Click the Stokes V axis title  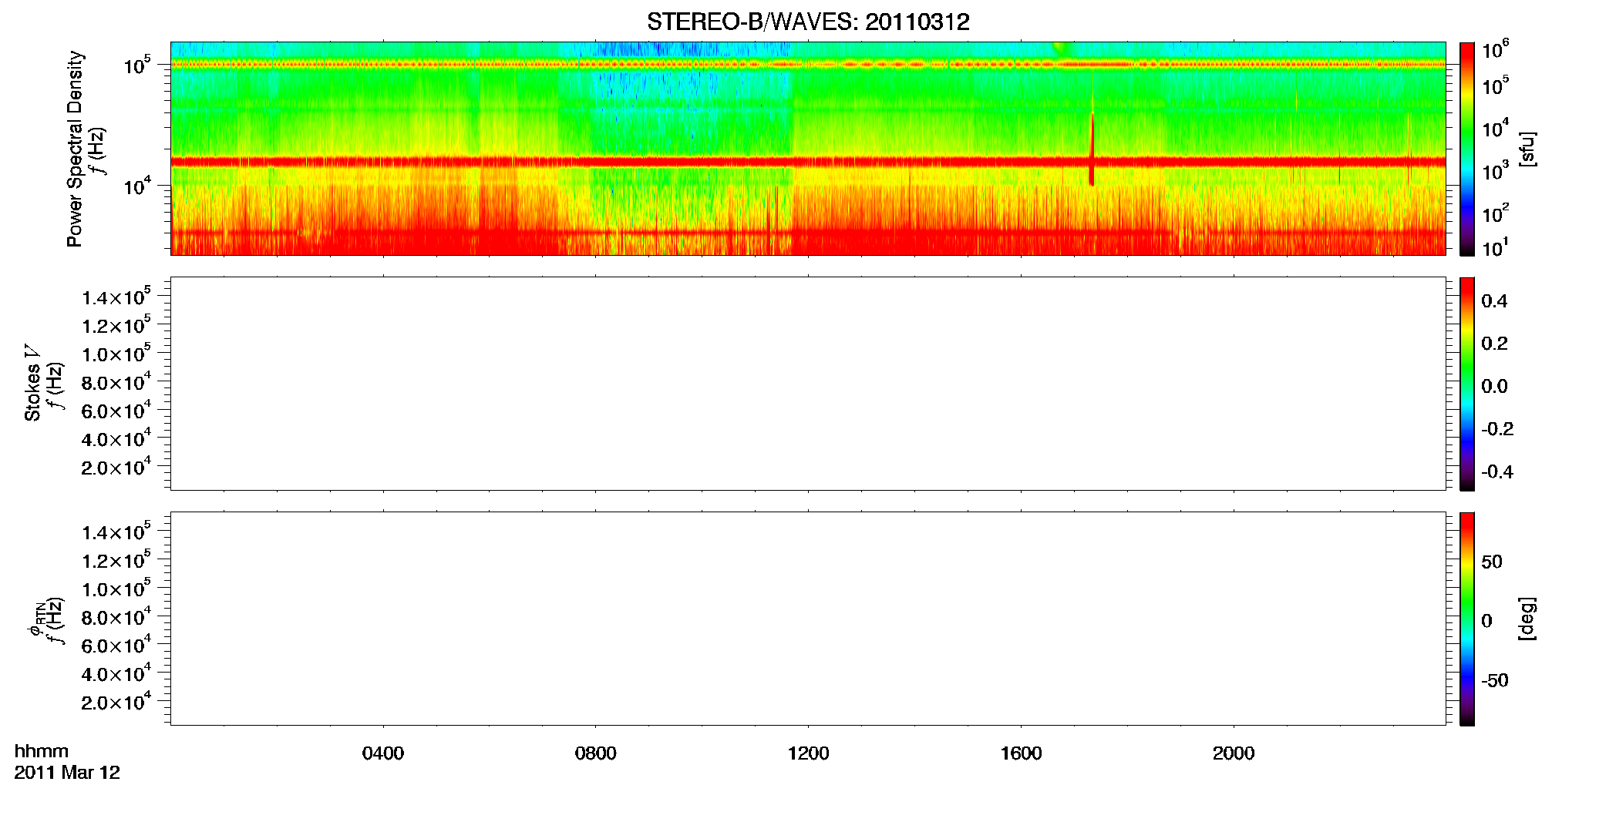click(x=32, y=383)
